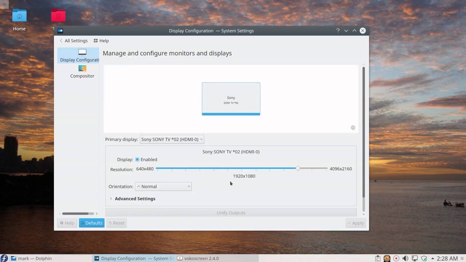This screenshot has height=262, width=466.
Task: Open the network connection tray icon
Action: pyautogui.click(x=415, y=258)
